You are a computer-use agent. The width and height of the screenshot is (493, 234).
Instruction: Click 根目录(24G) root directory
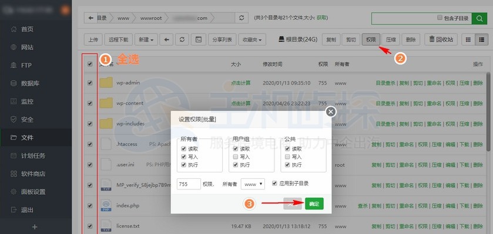[298, 39]
